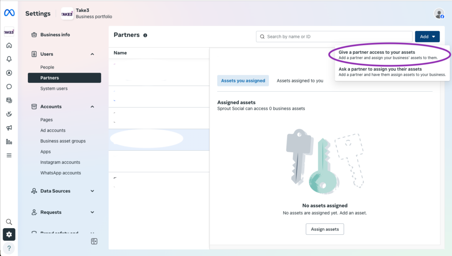The width and height of the screenshot is (452, 256).
Task: Expand the Requests section
Action: [92, 212]
